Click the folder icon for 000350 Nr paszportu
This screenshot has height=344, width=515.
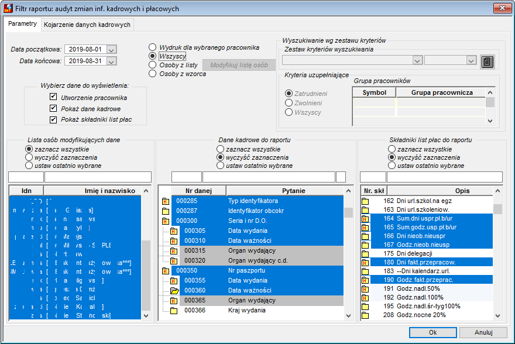[166, 271]
